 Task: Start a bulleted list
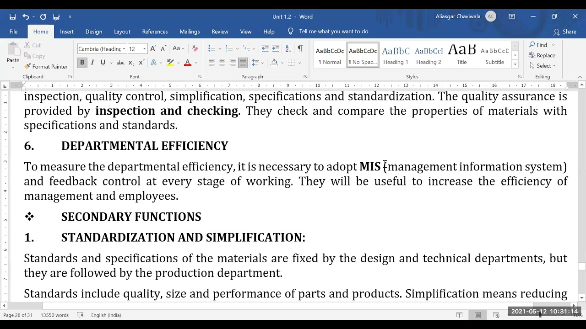[x=212, y=48]
